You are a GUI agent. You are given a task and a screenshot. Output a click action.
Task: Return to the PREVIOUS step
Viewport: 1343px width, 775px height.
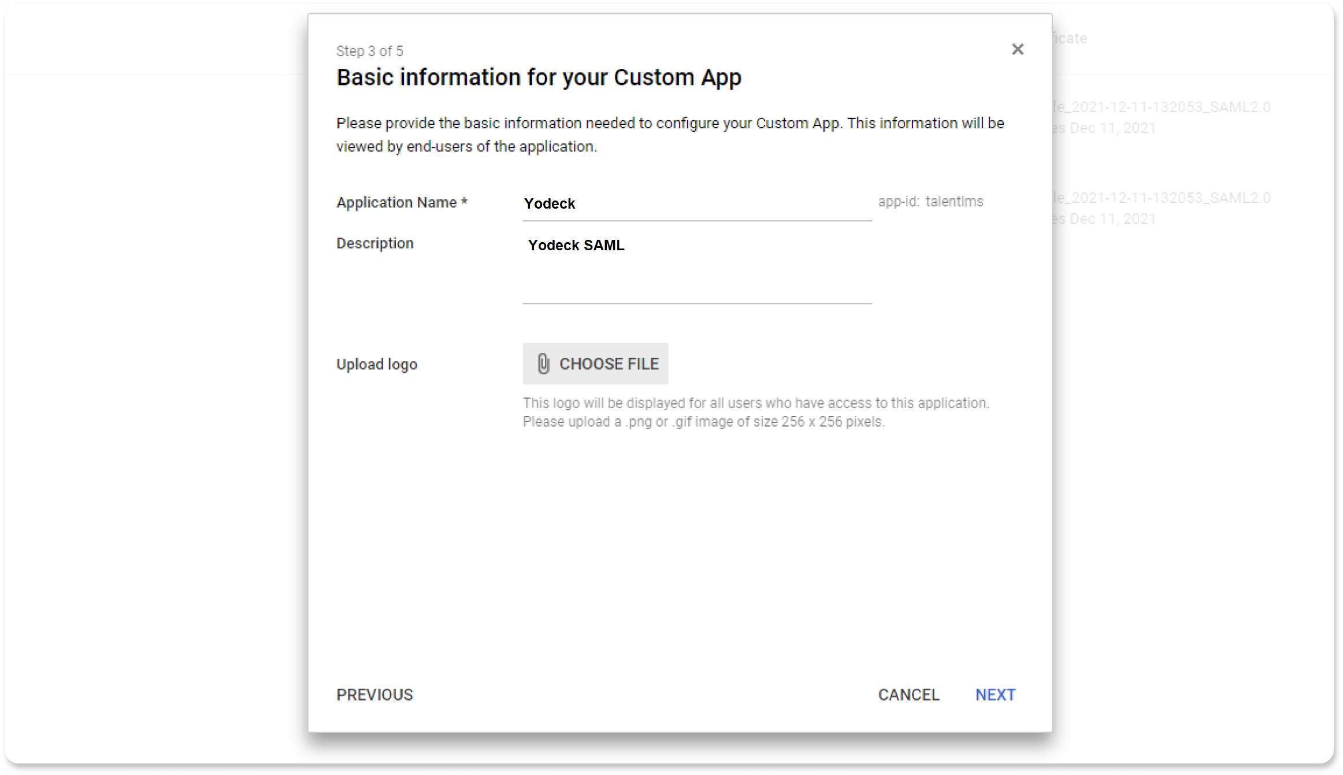pos(374,695)
